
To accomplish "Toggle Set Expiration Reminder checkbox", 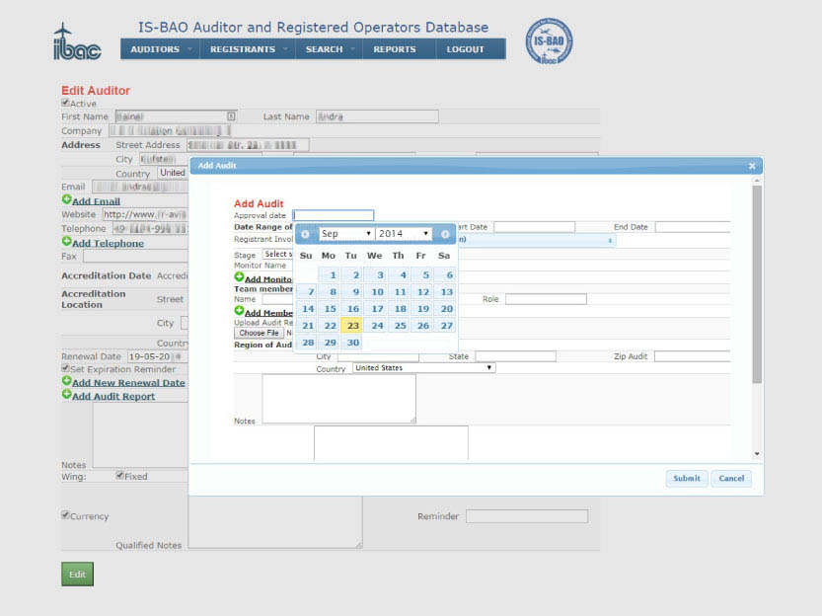I will [65, 368].
